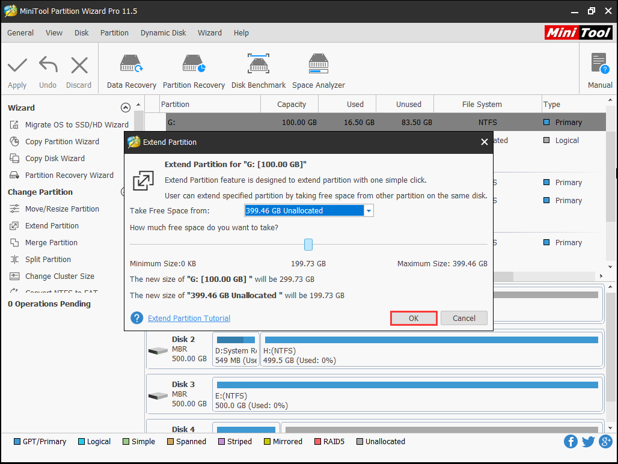The height and width of the screenshot is (464, 618).
Task: Open the Help menu
Action: 241,32
